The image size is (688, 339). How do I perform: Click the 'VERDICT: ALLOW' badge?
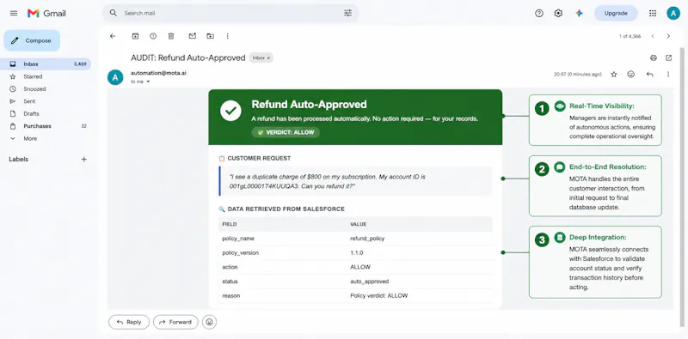[x=286, y=132]
